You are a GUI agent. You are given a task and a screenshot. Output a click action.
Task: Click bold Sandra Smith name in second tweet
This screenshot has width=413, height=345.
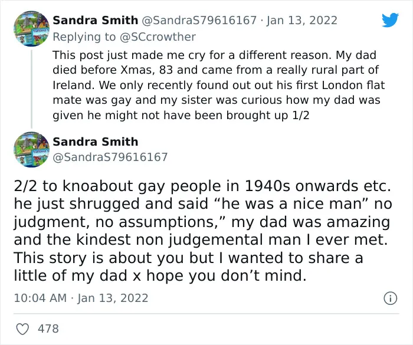tap(96, 142)
